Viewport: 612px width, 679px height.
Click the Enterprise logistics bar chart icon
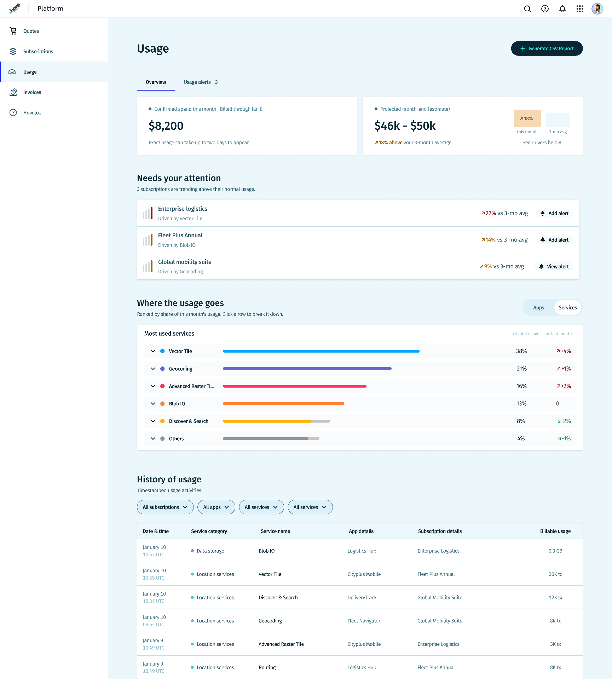click(148, 213)
